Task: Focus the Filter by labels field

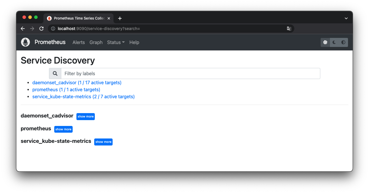Action: click(x=190, y=73)
